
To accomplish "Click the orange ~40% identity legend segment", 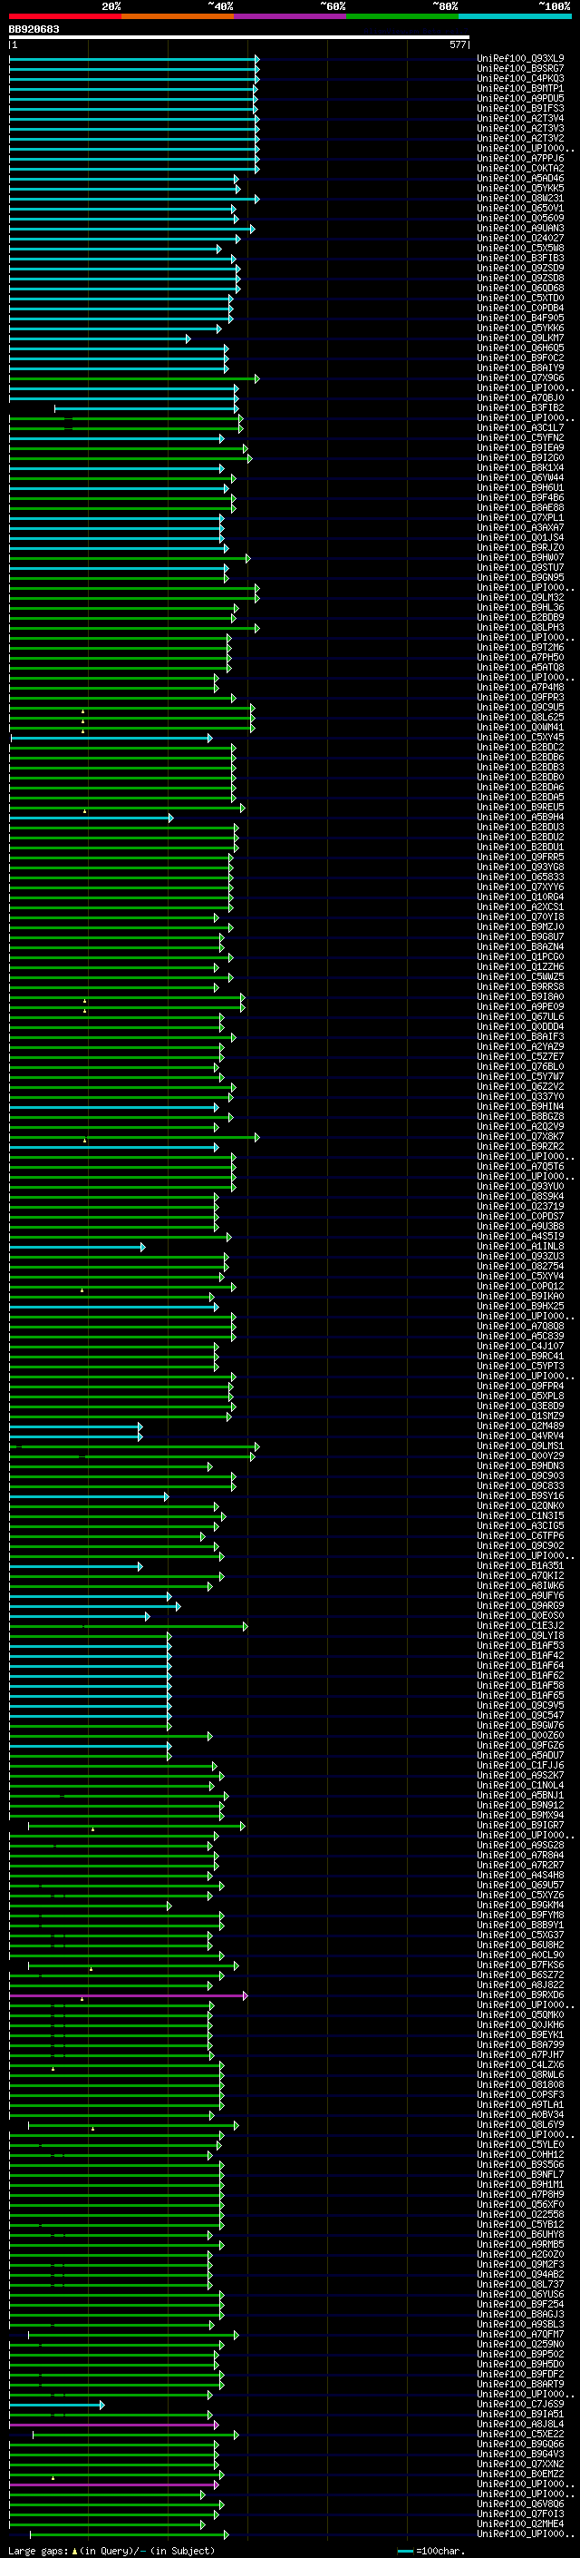I will tap(178, 17).
